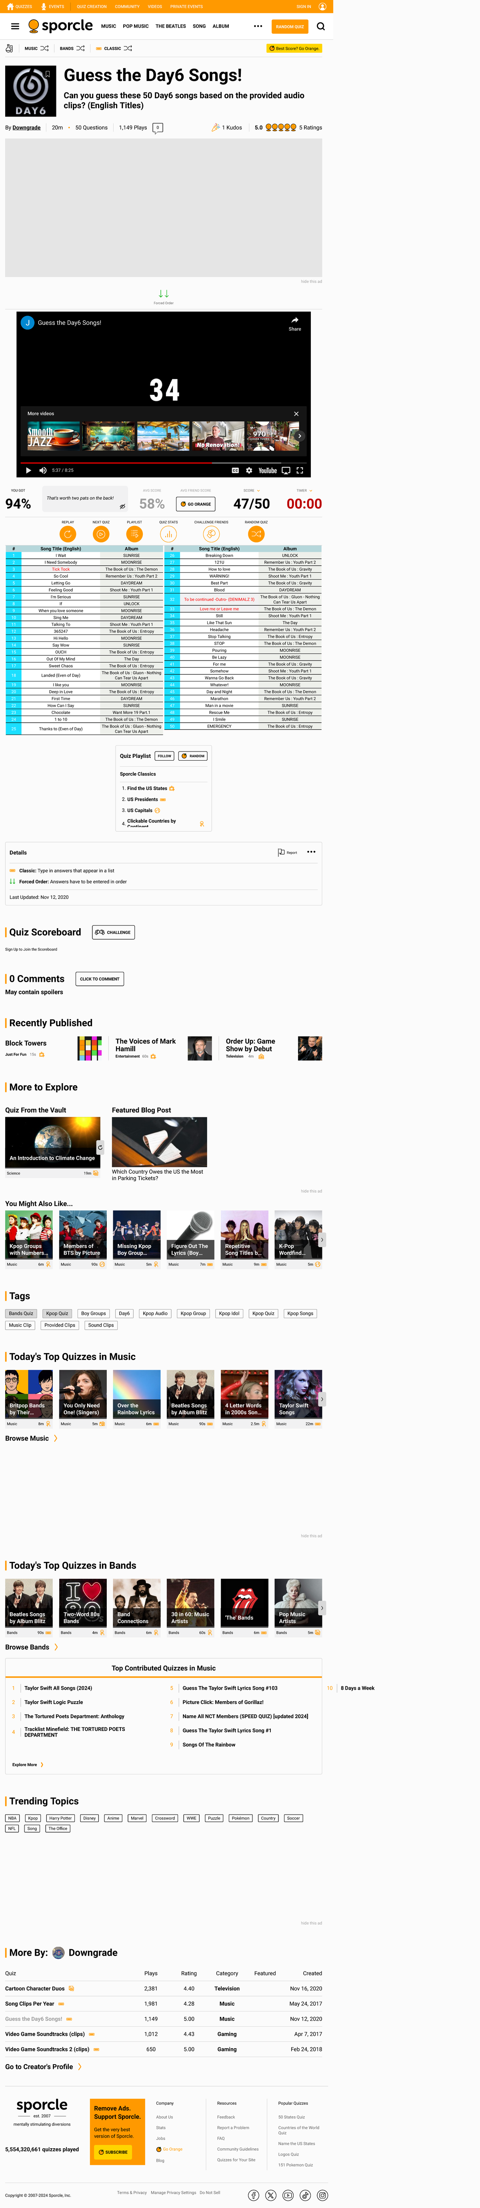Screen dimensions: 480x2208
Task: Open Find the US States playlist item
Action: [147, 789]
